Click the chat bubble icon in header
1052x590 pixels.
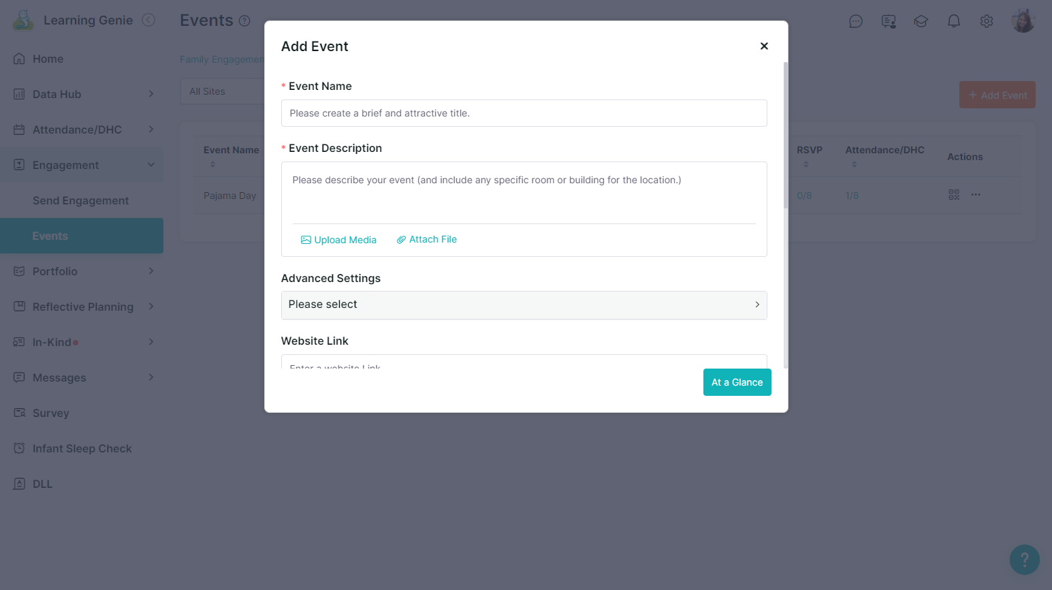point(856,21)
